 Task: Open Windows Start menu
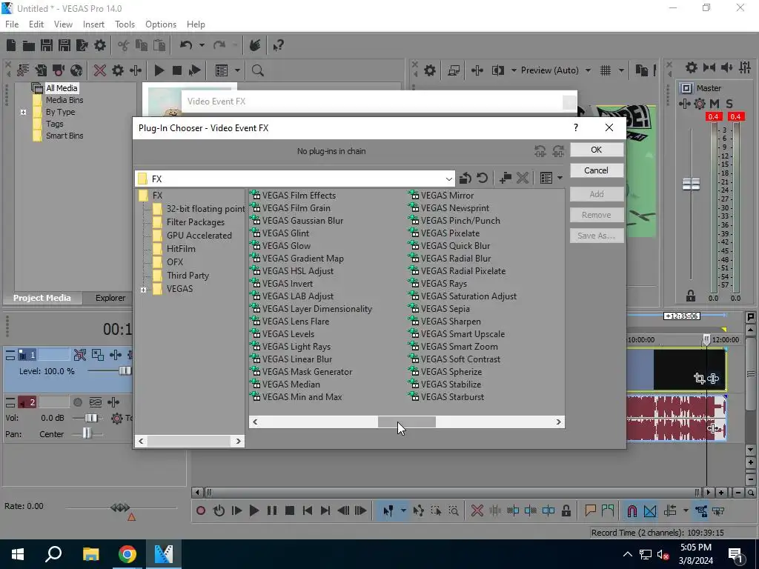(18, 554)
